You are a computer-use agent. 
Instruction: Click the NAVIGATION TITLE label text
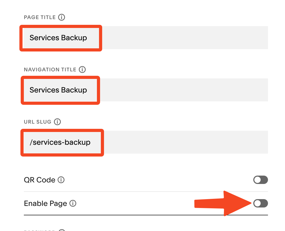point(50,70)
